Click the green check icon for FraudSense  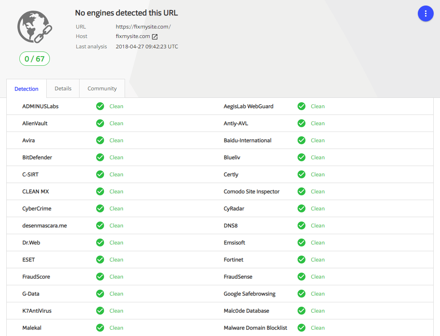tap(302, 277)
